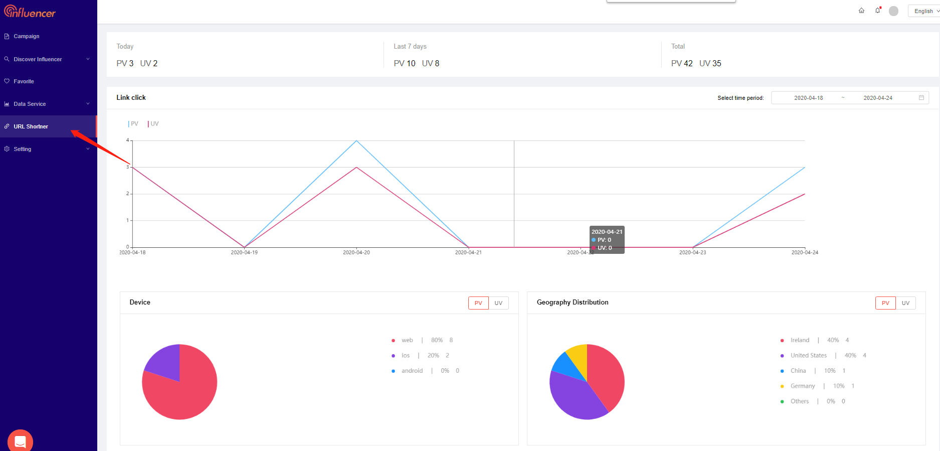Toggle the ios legend entry
940x451 pixels.
click(x=420, y=356)
